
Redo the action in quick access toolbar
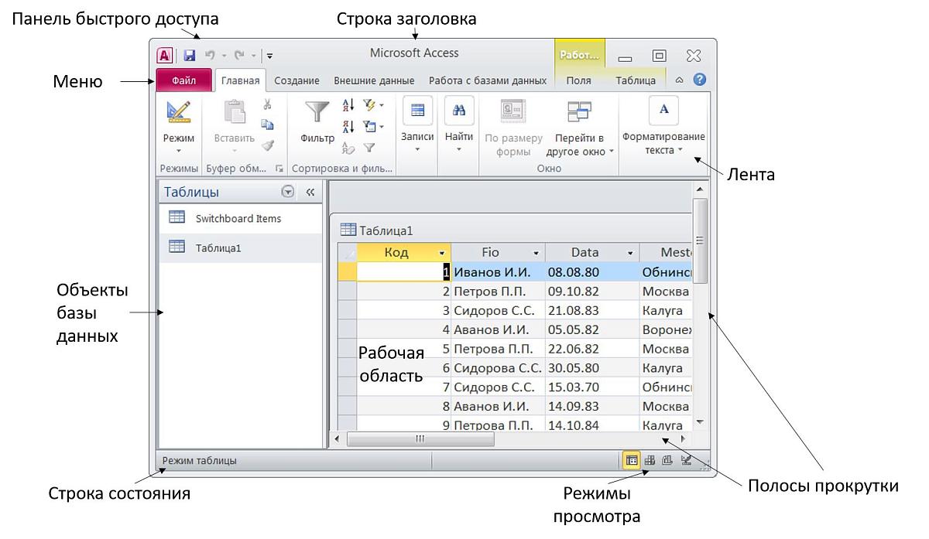point(239,56)
